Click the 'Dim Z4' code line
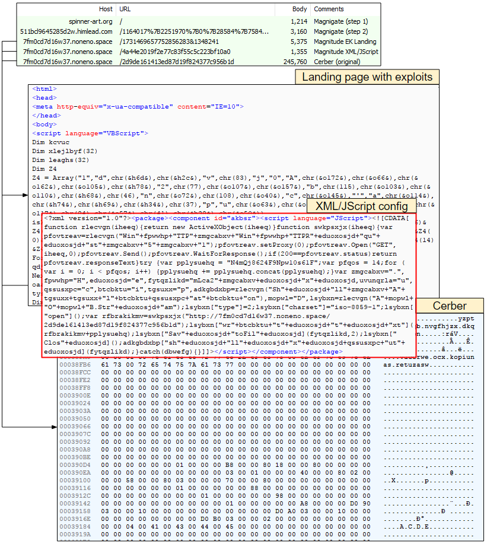The image size is (487, 544). coord(44,169)
